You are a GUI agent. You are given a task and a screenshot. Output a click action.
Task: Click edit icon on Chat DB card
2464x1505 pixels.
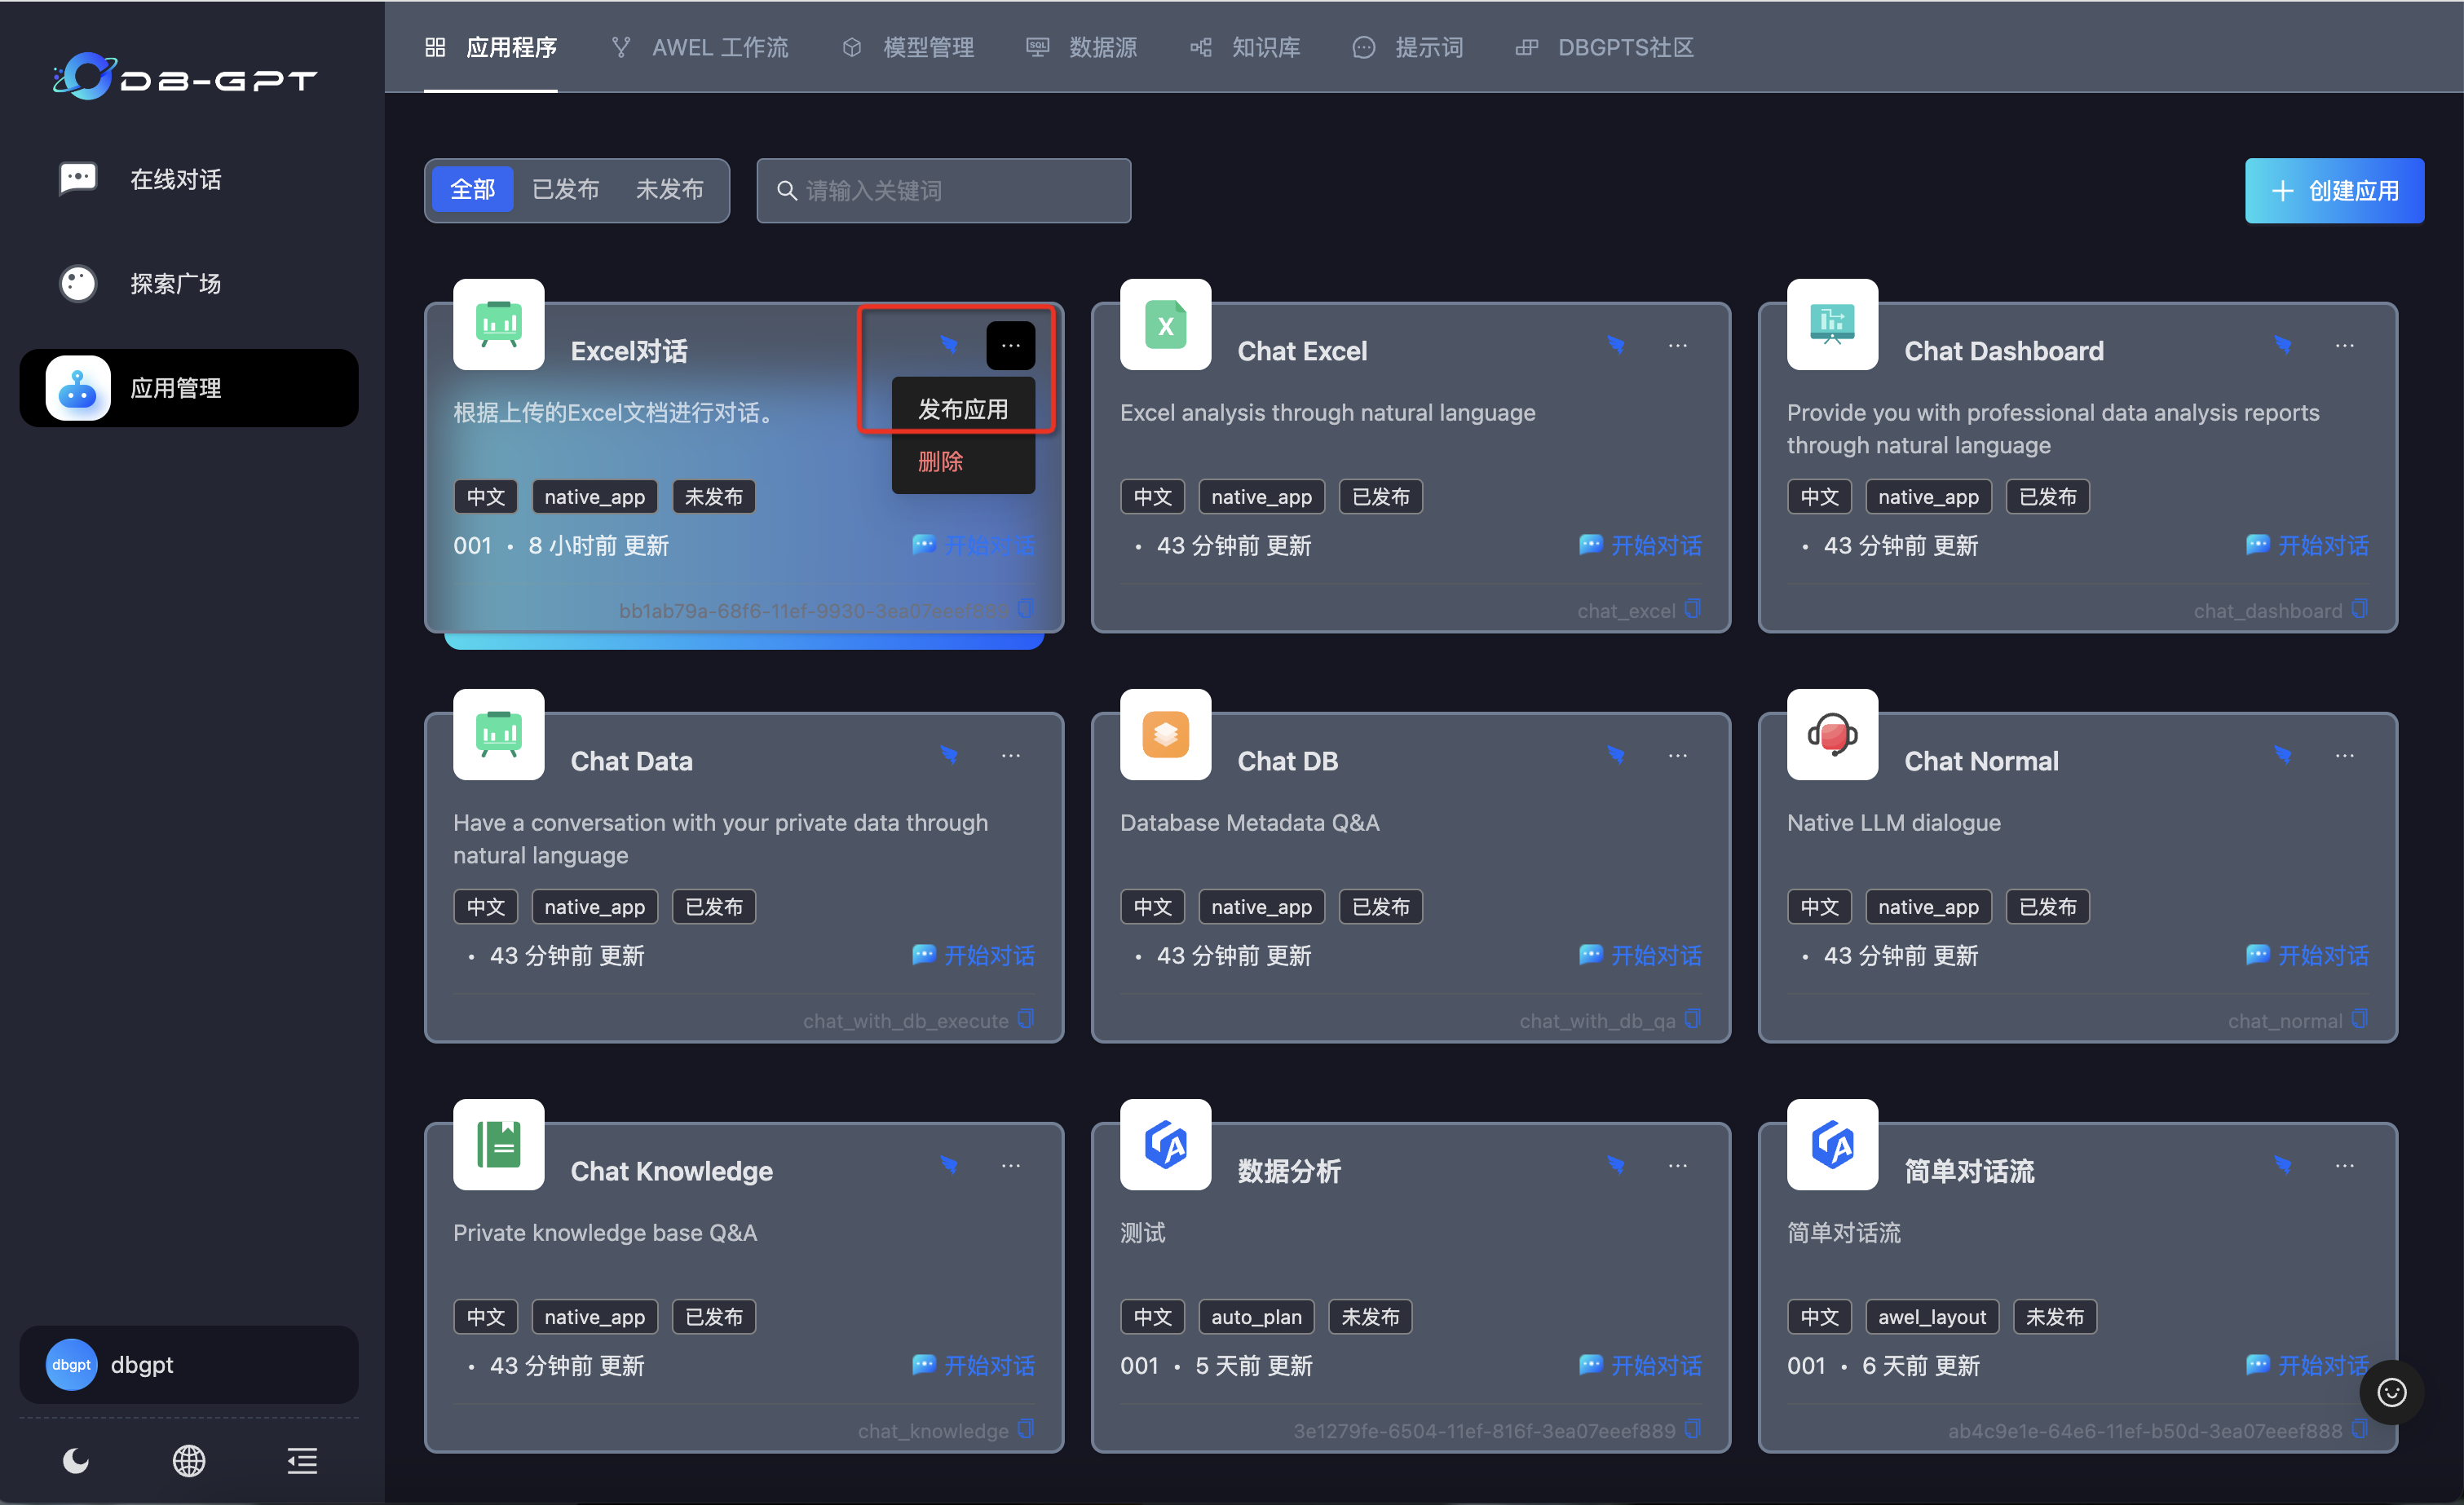tap(1616, 755)
